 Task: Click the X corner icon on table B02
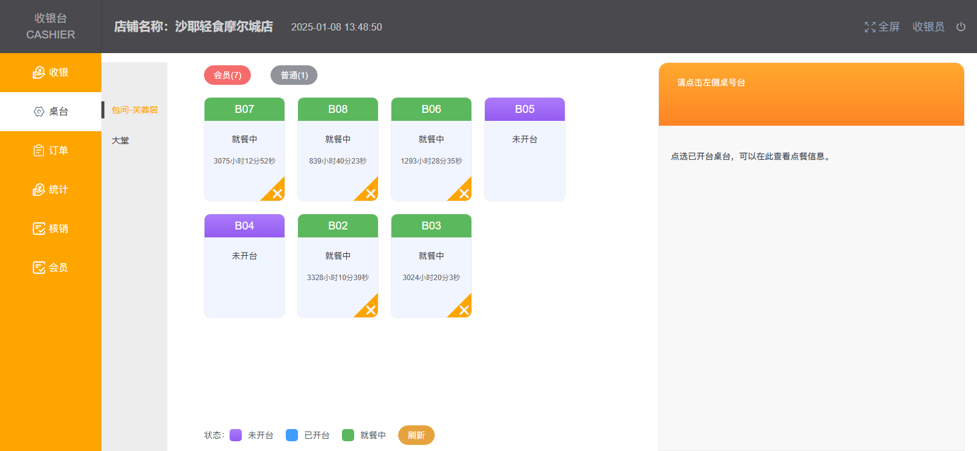370,310
